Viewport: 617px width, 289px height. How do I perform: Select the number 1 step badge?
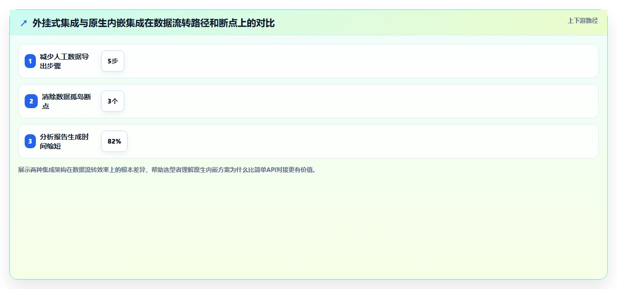tap(30, 61)
